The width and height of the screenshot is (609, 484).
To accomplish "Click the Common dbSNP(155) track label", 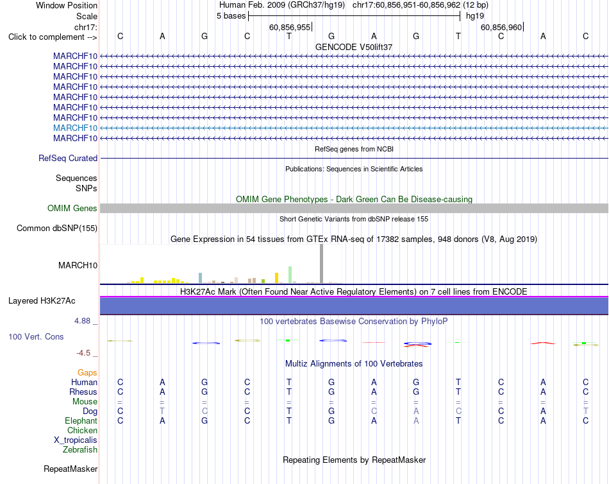I will point(56,229).
